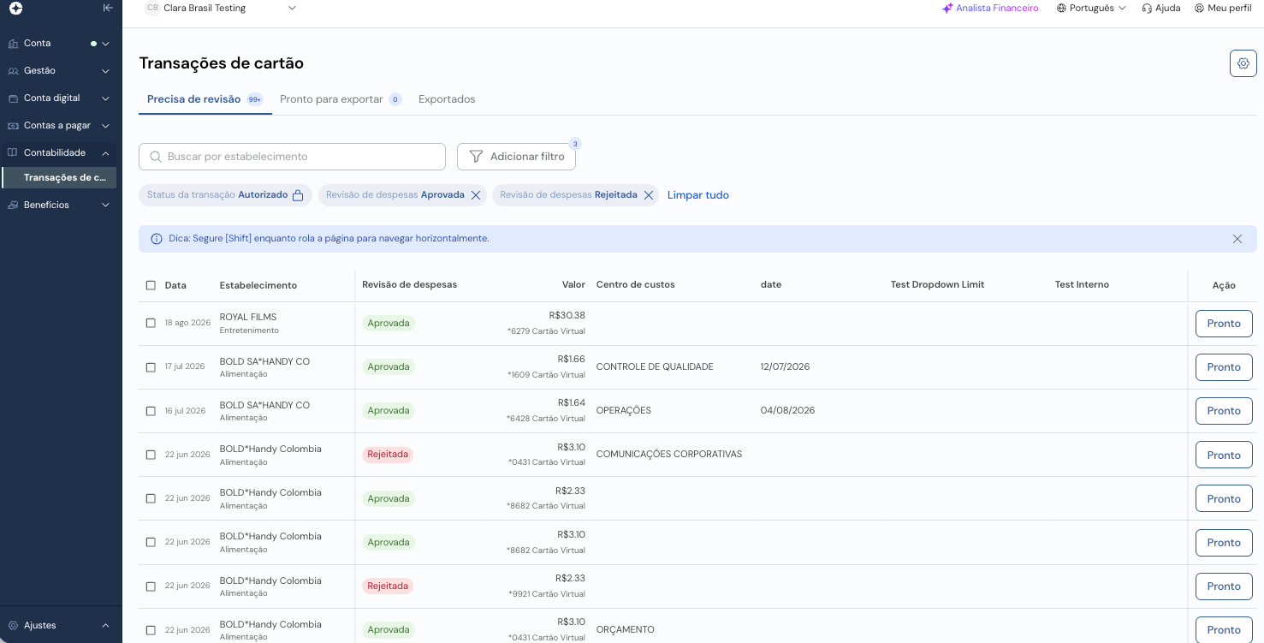Select the 17 jul 2026 BOLD SA*HANDY CO row checkbox

[x=151, y=366]
